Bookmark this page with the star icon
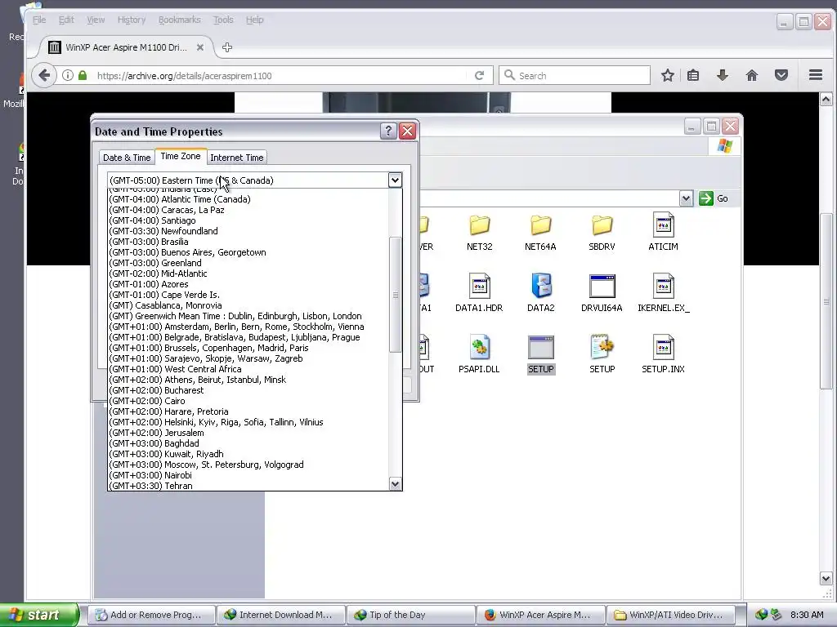837x627 pixels. point(667,75)
